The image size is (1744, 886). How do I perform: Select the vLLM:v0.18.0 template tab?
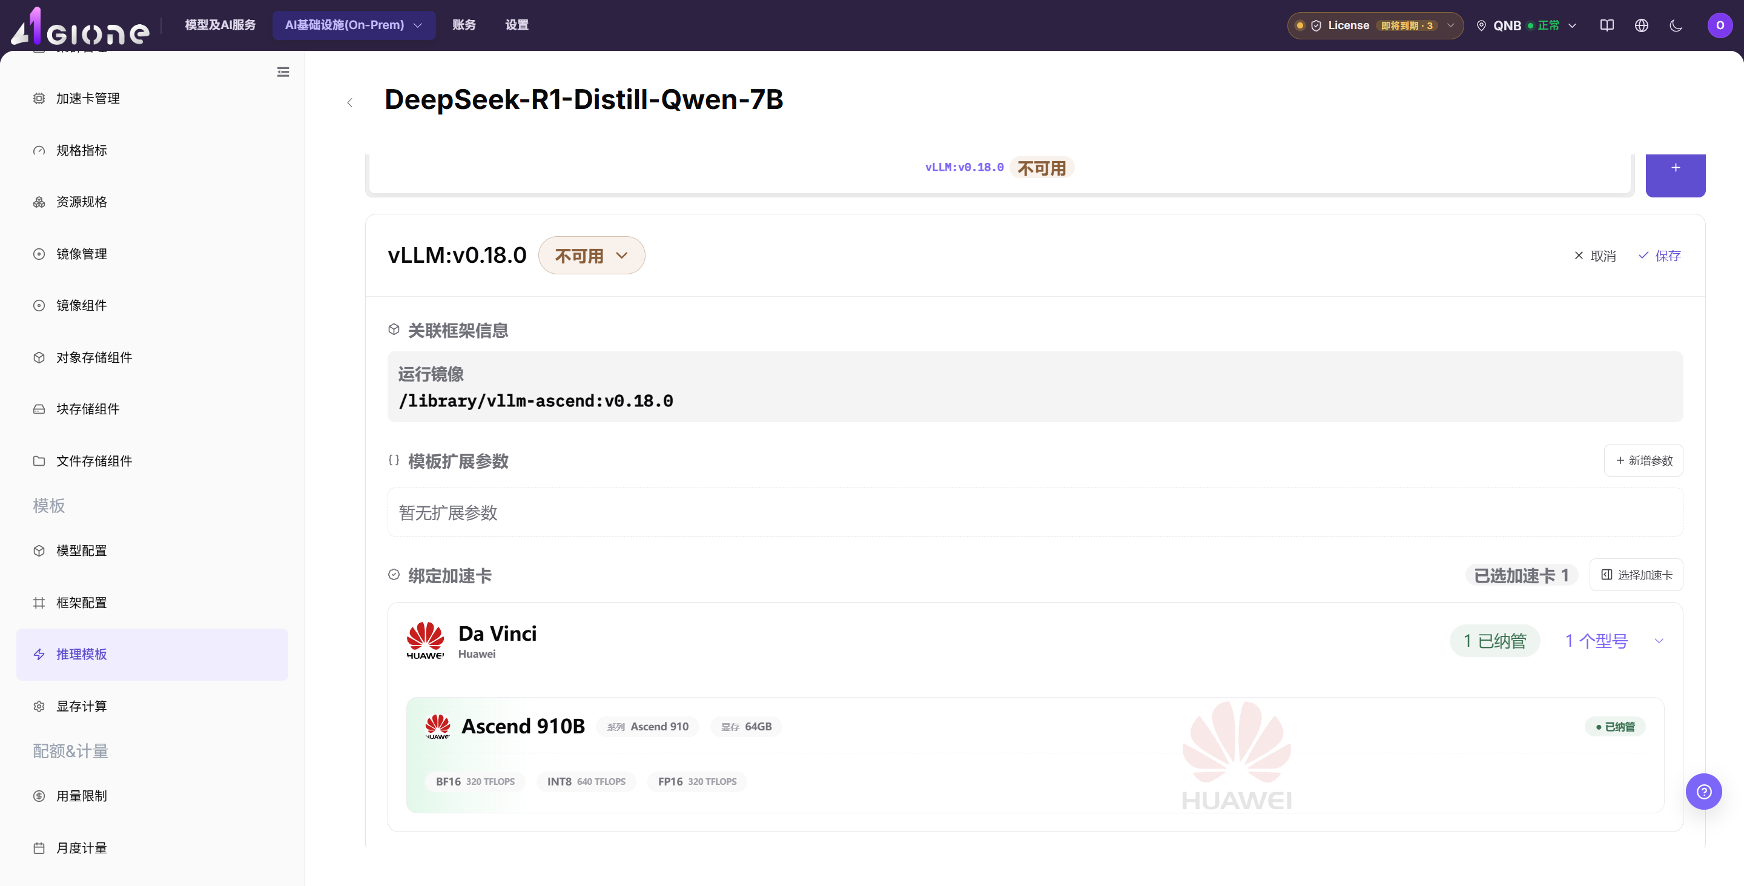[999, 174]
